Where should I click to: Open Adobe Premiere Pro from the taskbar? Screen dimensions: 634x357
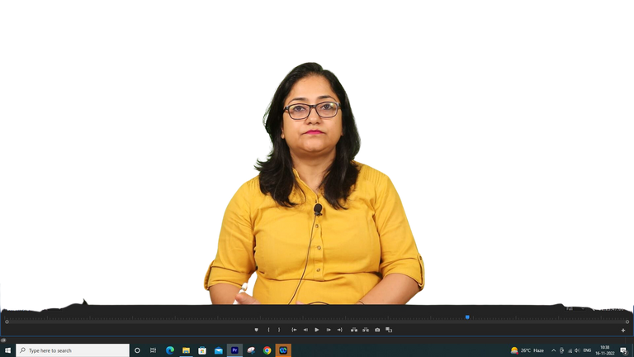point(234,350)
